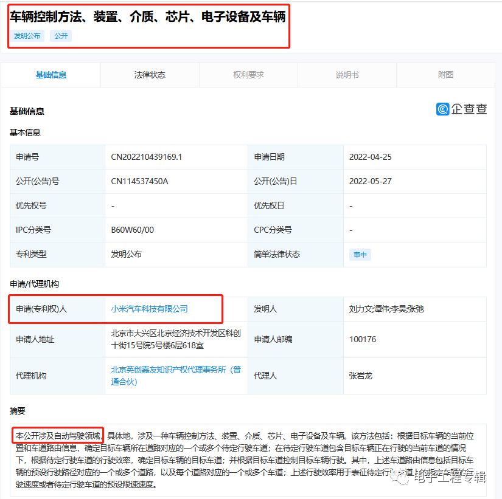Switch to the 法律状态 tab

[150, 75]
